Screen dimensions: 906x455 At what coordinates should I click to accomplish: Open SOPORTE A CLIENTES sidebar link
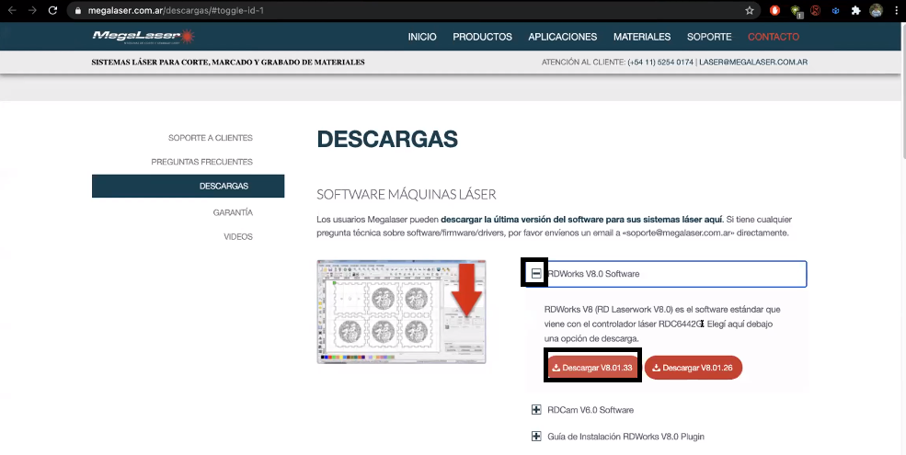(x=211, y=138)
